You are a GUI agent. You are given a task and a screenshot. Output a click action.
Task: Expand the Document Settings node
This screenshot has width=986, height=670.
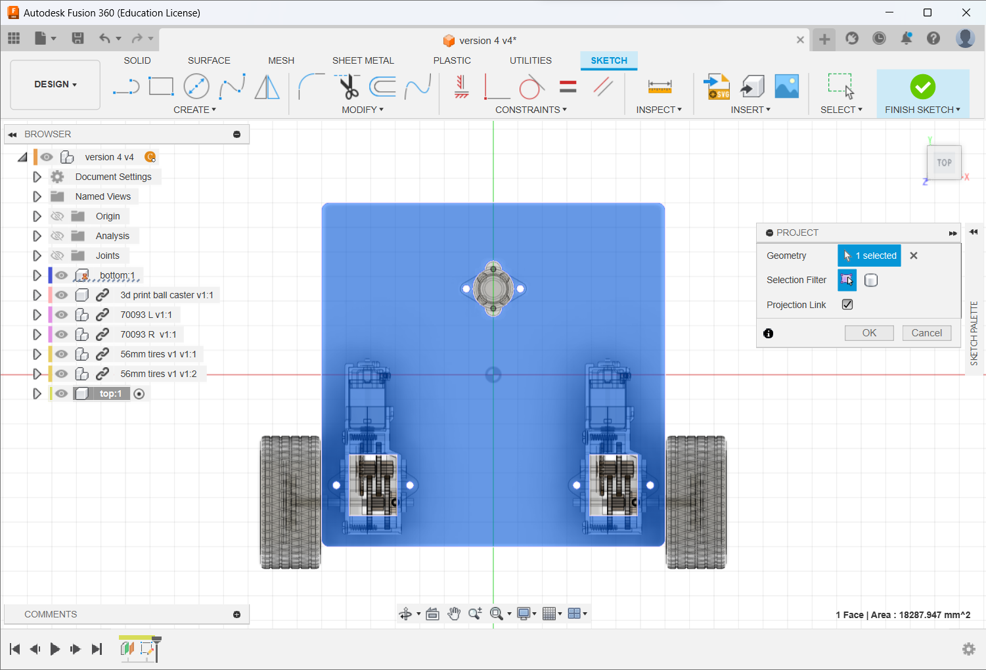[x=37, y=177]
